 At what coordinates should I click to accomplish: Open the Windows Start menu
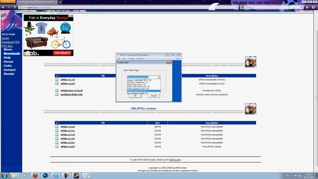[x=4, y=176]
